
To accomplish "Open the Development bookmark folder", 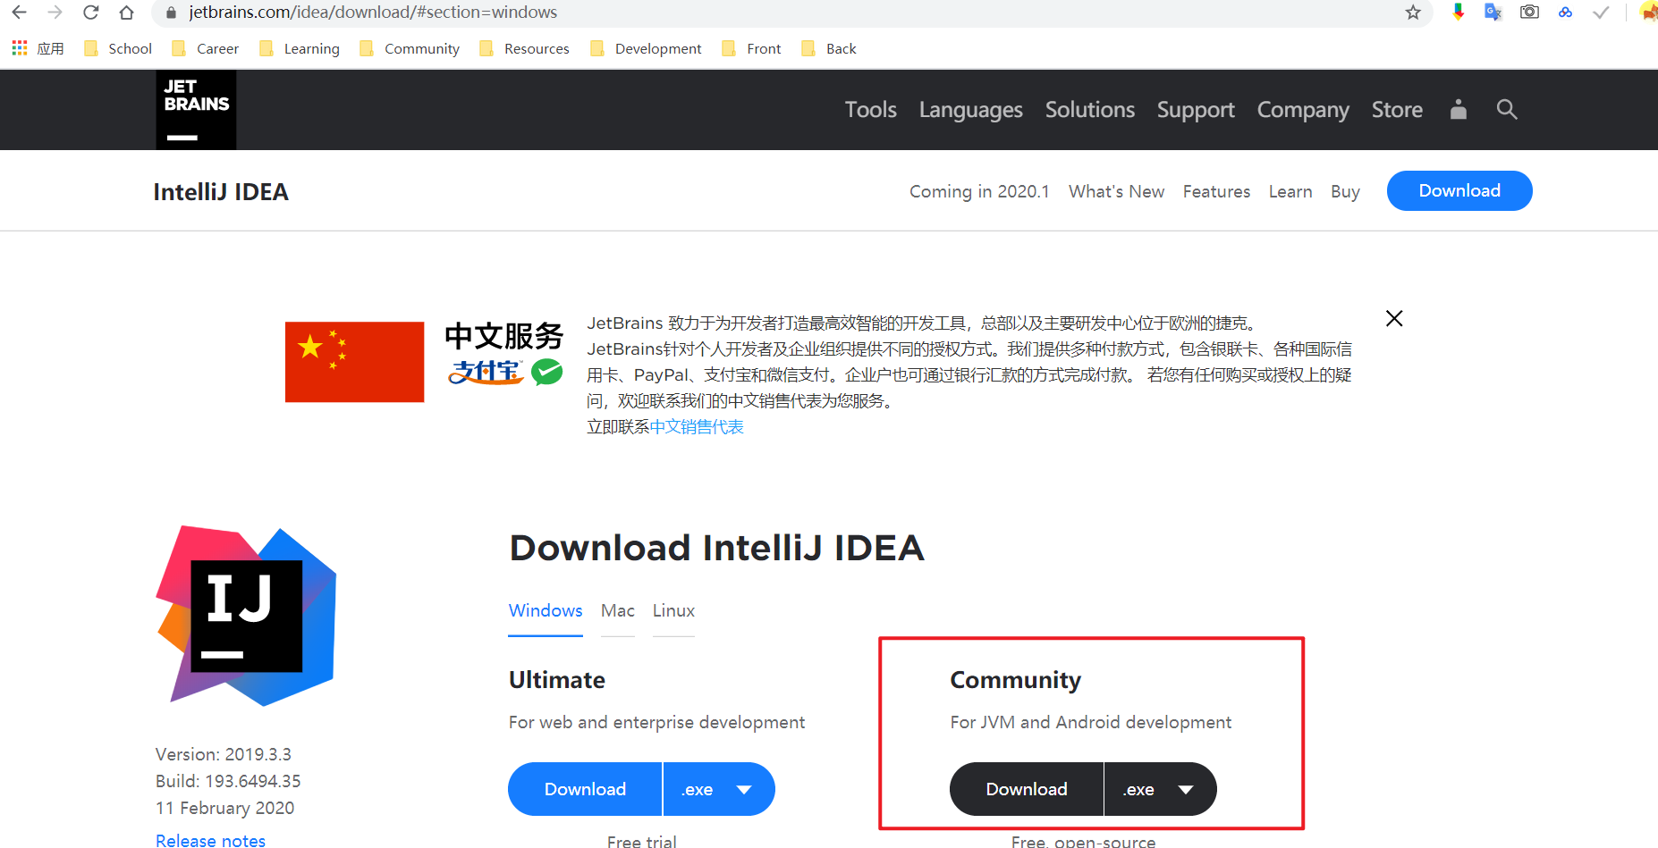I will pos(647,48).
